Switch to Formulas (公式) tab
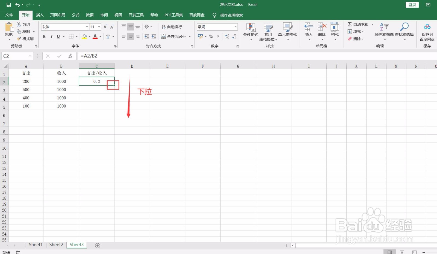This screenshot has height=254, width=437. 76,15
